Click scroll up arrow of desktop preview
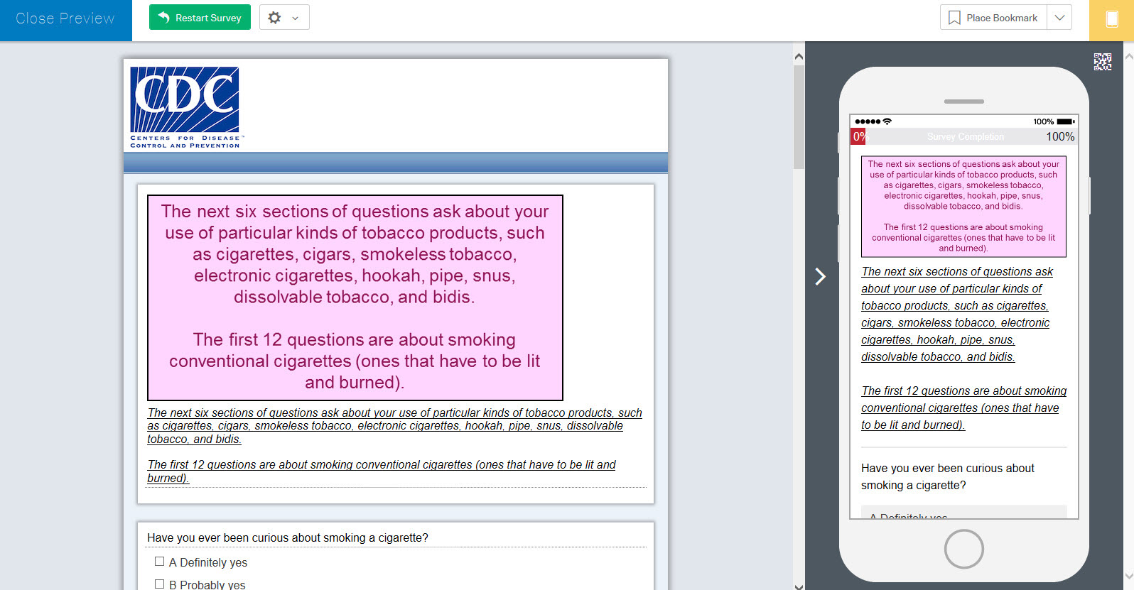The width and height of the screenshot is (1134, 590). point(799,56)
